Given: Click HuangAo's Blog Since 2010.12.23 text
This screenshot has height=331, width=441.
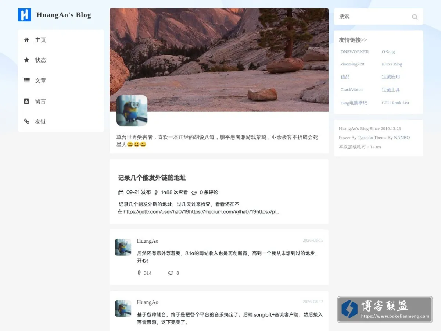Looking at the screenshot, I should (x=370, y=129).
